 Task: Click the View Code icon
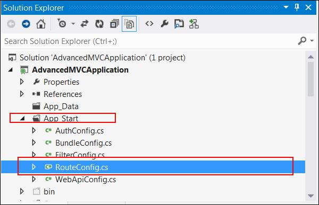point(149,24)
